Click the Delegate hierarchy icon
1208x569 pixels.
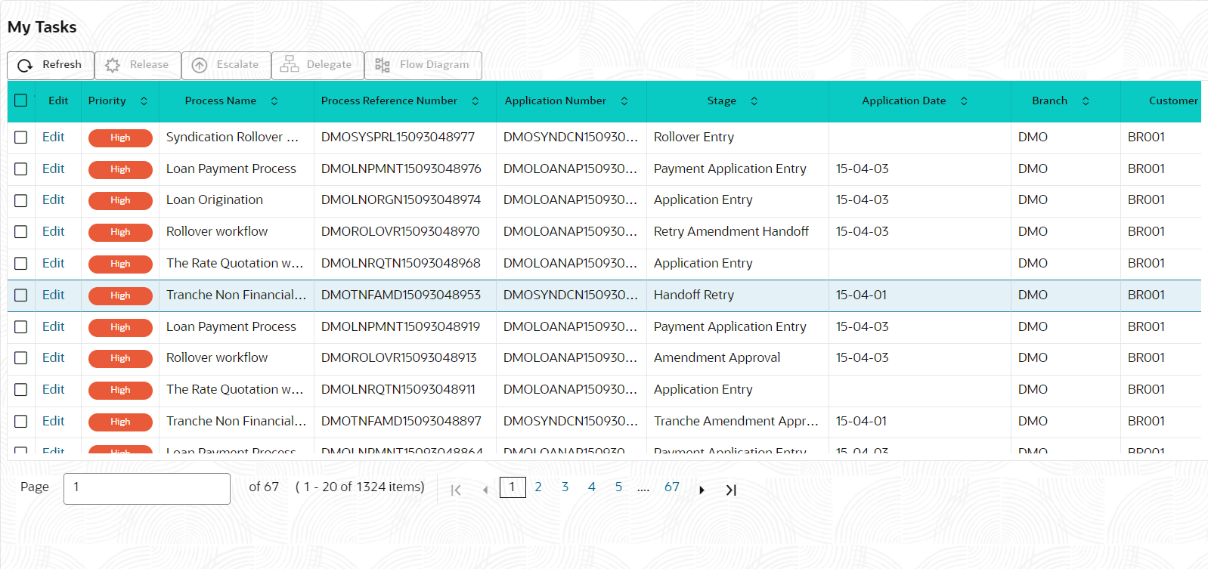coord(290,65)
